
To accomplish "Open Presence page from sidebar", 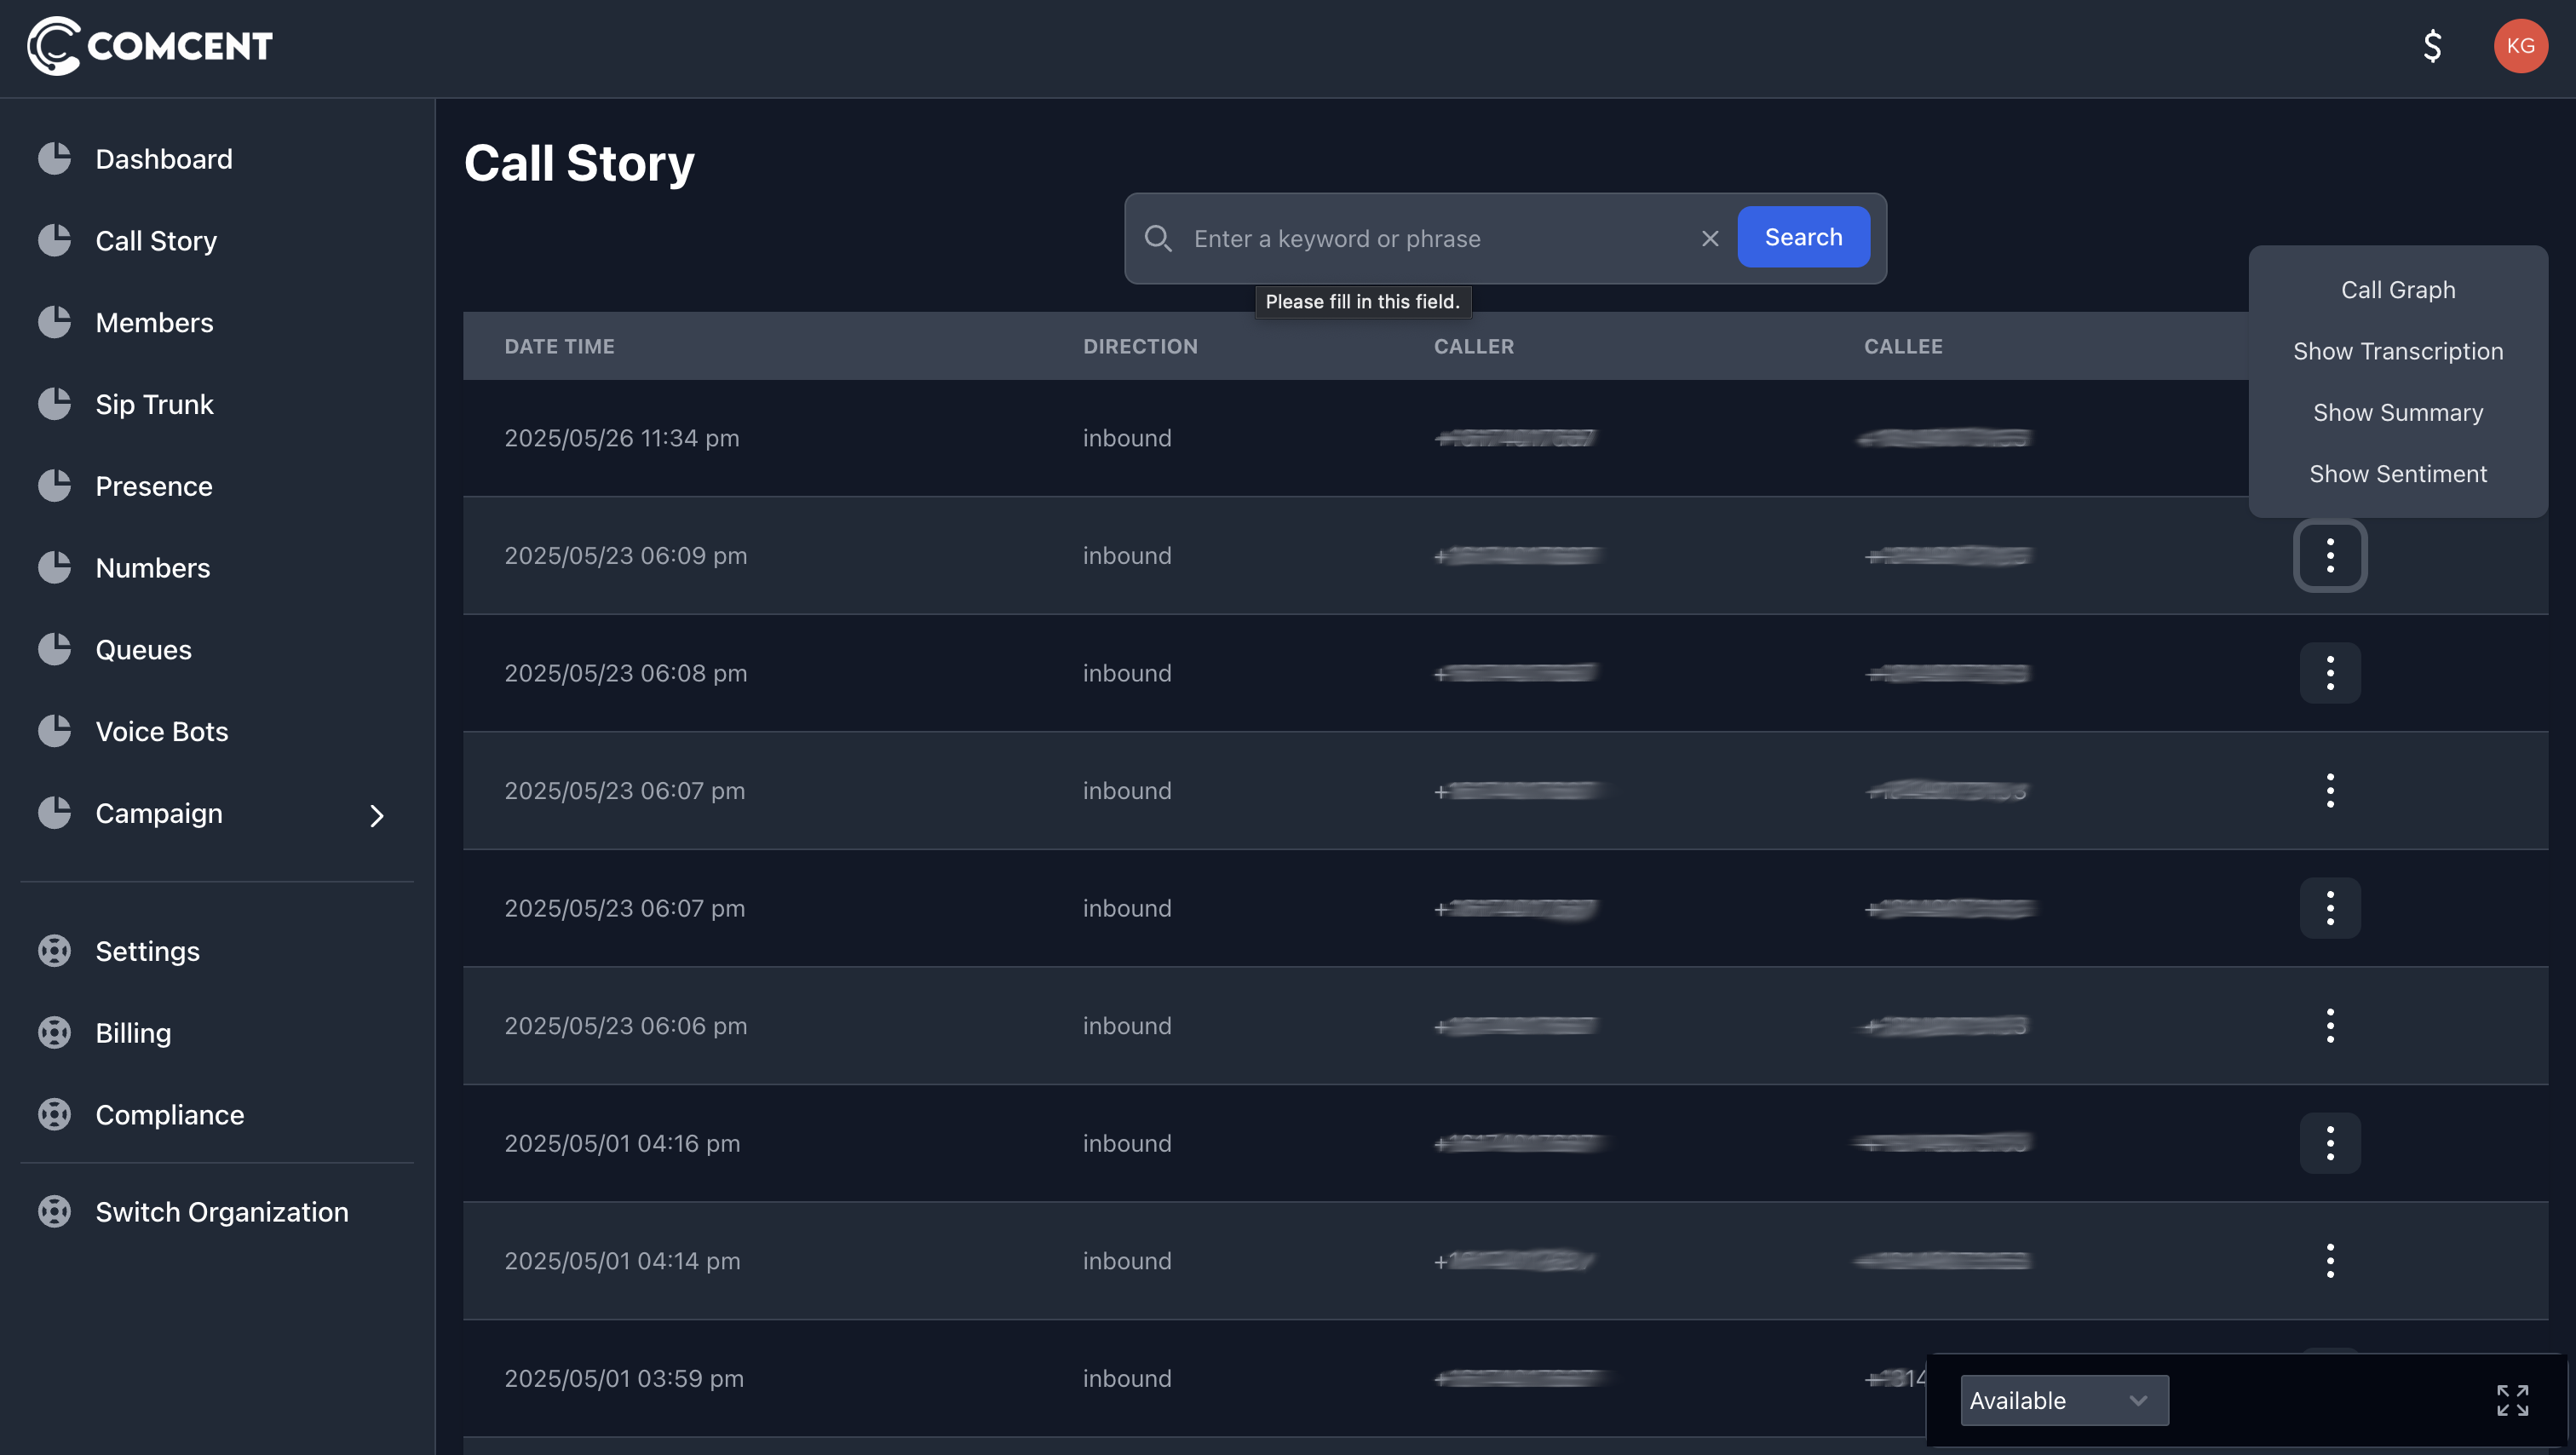I will point(154,486).
